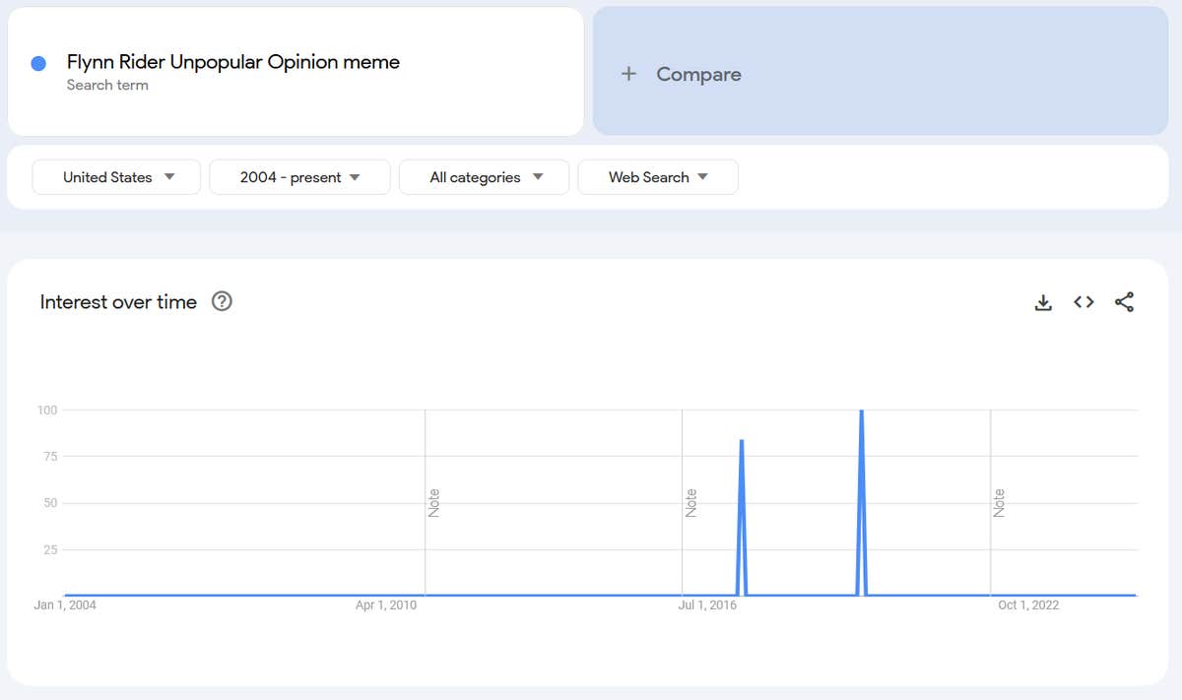Share the Interest over time chart
1182x700 pixels.
point(1124,302)
